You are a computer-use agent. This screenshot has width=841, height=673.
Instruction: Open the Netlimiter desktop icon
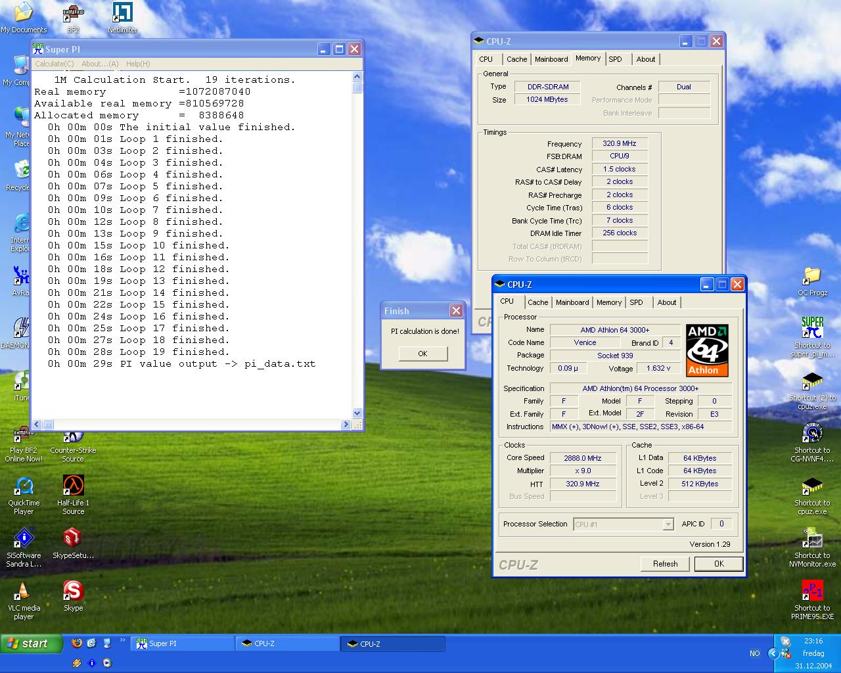(122, 17)
